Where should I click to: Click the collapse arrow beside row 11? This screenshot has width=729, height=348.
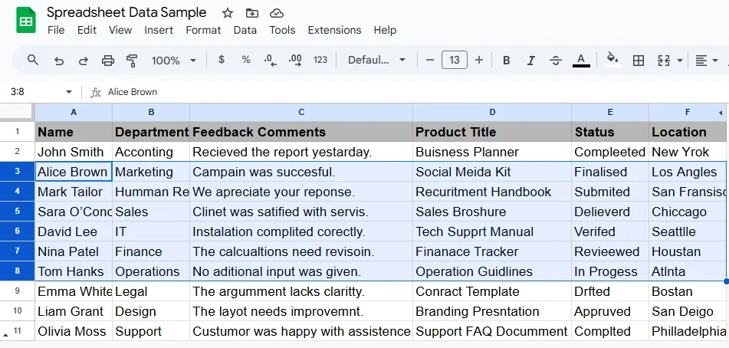click(5, 334)
